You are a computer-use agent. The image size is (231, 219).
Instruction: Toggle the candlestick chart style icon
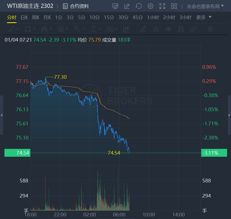[126, 29]
